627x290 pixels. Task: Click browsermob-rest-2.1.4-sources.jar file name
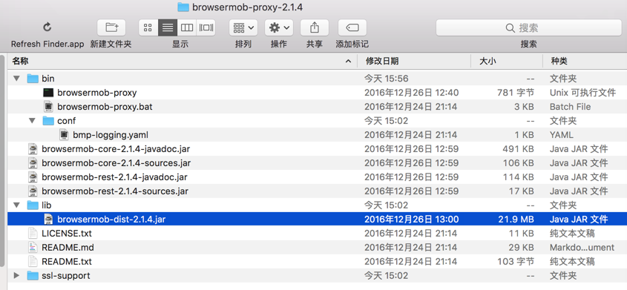coord(115,191)
